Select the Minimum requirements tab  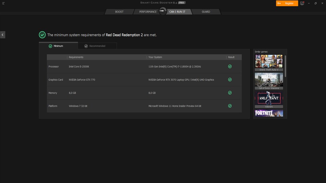(58, 46)
